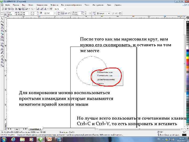This screenshot has width=189, height=142.
Task: Open the Справка menu
Action: click(x=118, y=5)
